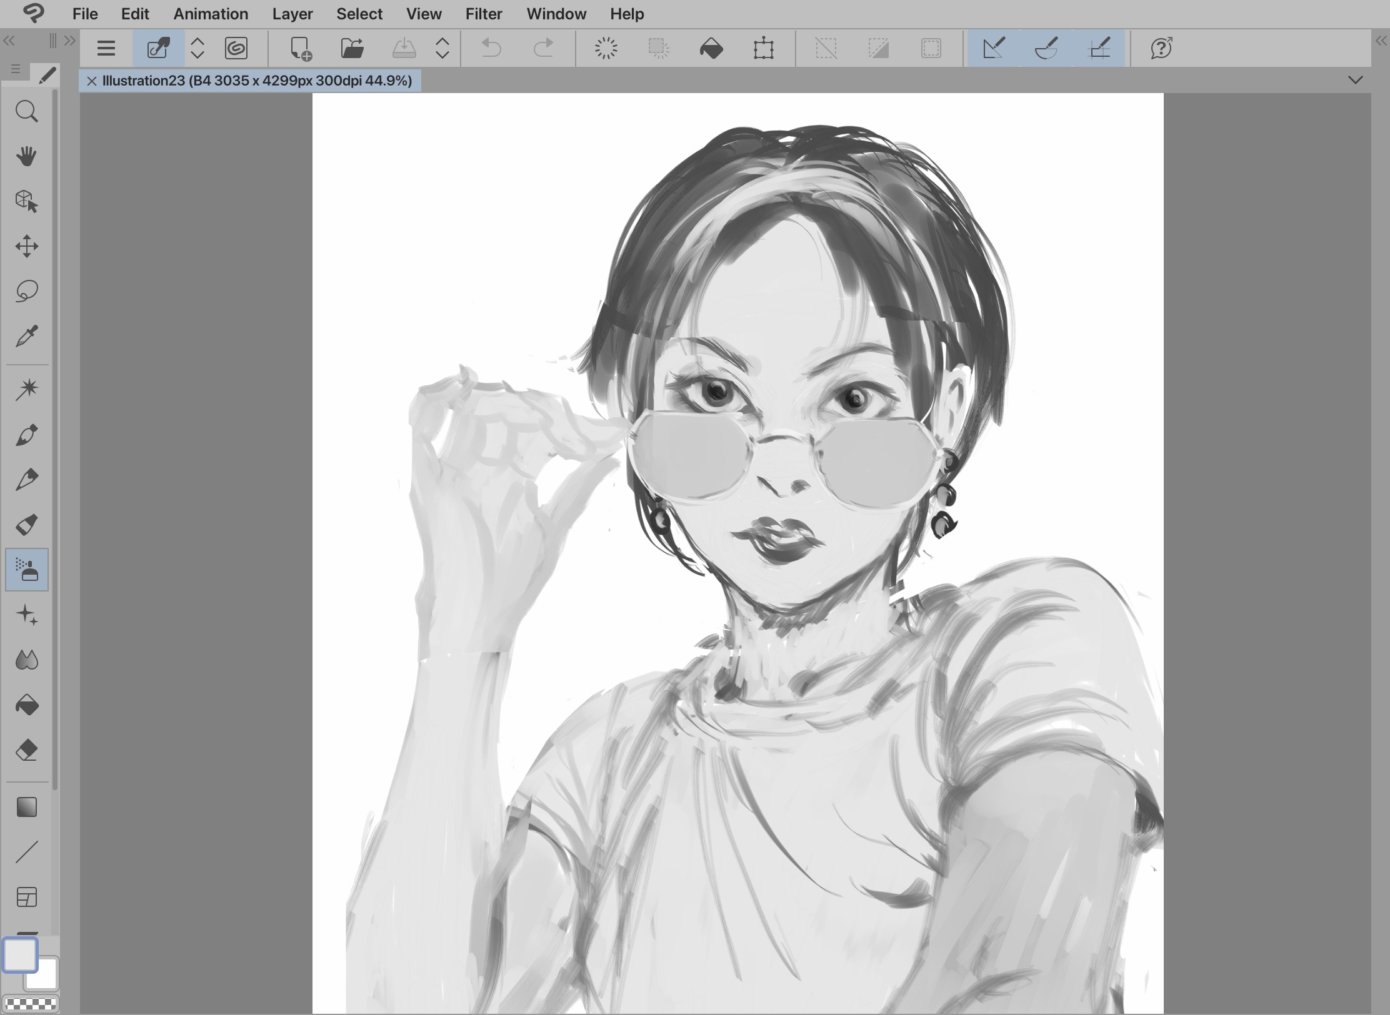Open the Layer menu
The height and width of the screenshot is (1015, 1390).
click(x=292, y=14)
